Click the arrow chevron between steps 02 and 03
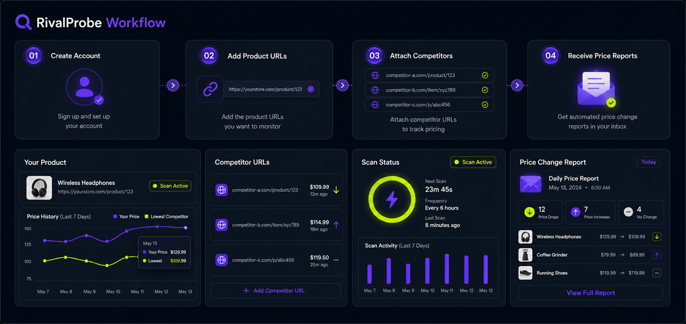 342,85
